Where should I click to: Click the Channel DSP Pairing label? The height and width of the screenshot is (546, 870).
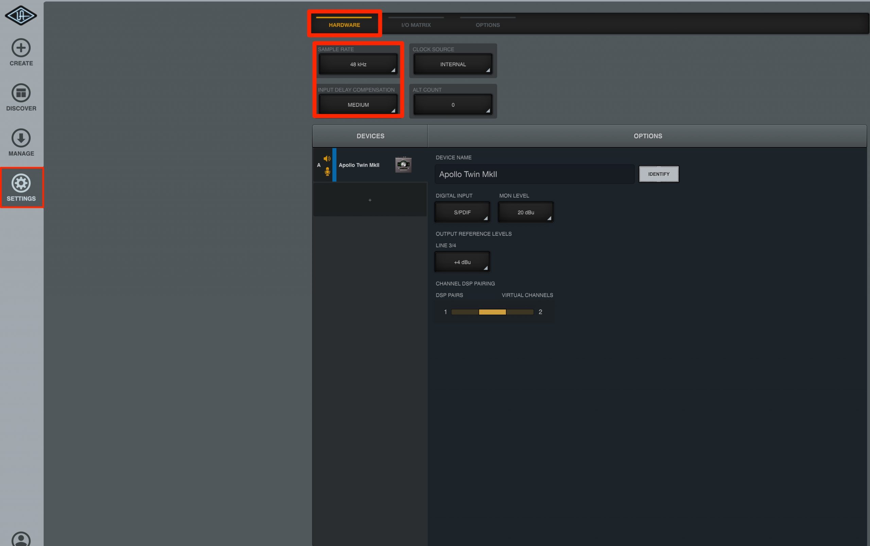(465, 284)
